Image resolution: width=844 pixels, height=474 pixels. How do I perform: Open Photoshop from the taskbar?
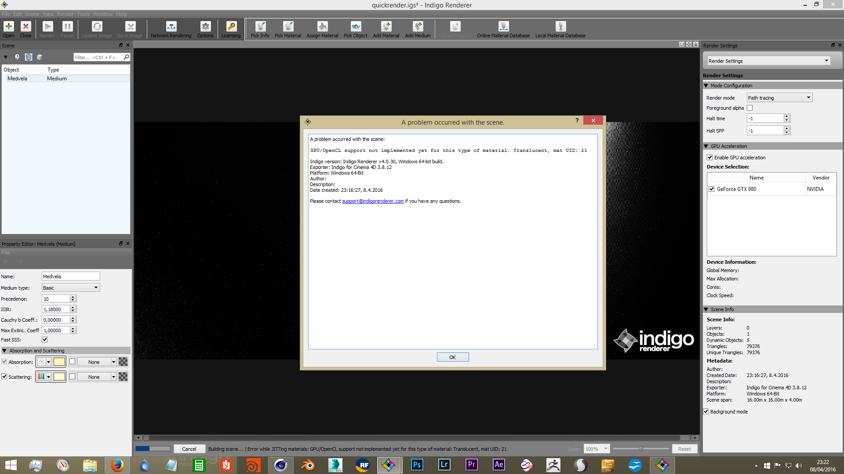(417, 465)
